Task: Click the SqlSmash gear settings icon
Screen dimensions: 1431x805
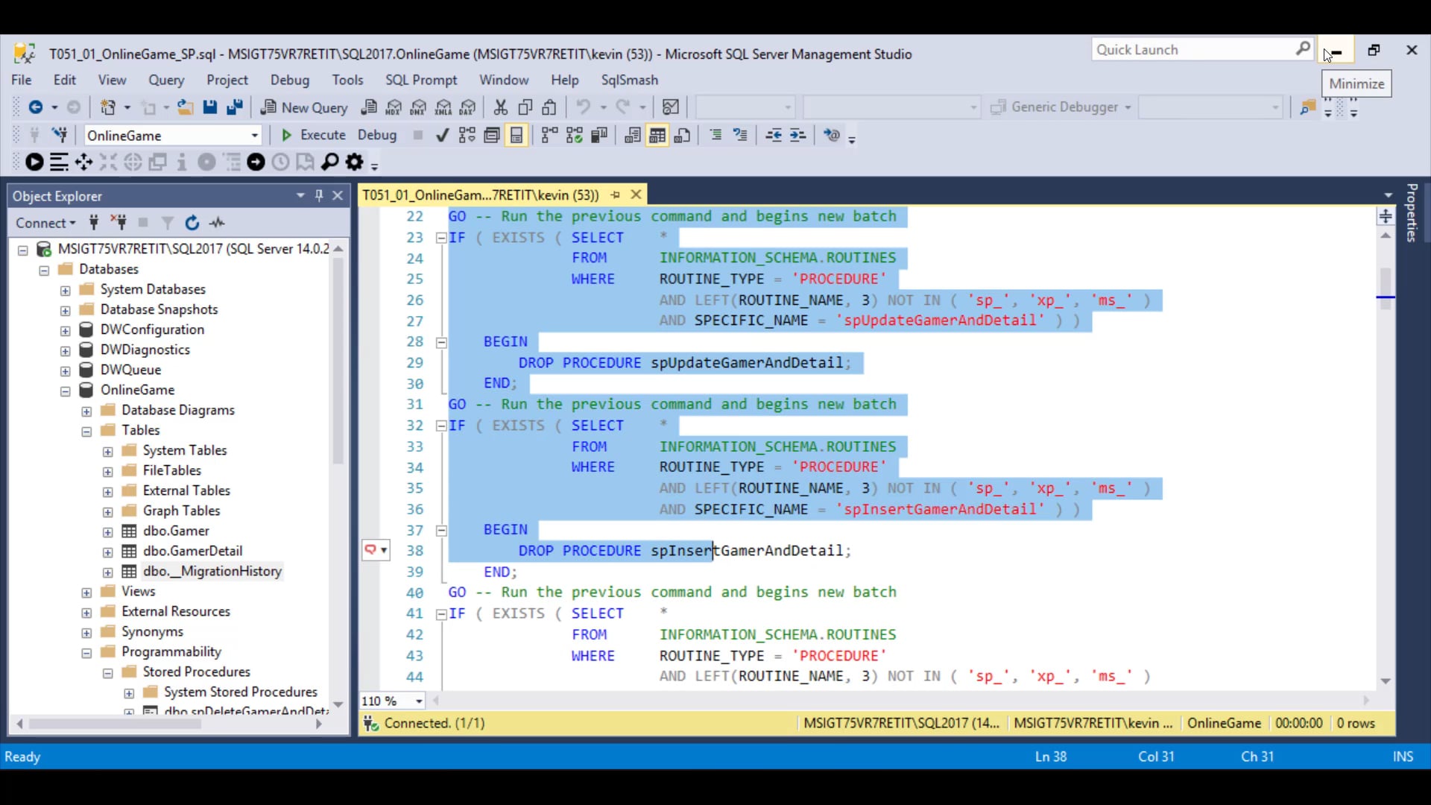Action: [355, 162]
